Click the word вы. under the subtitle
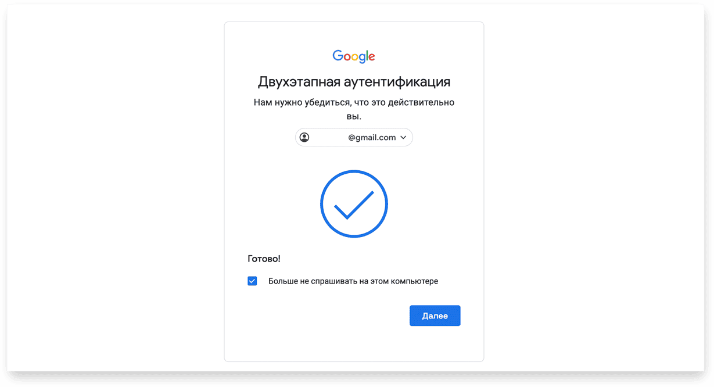The height and width of the screenshot is (387, 714). 354,117
